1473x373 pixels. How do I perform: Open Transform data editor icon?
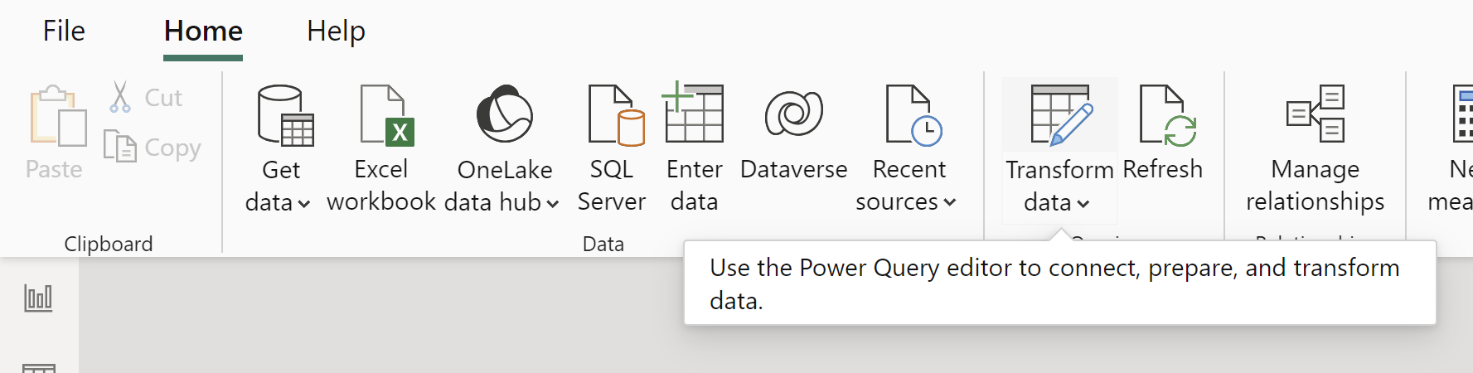pos(1059,116)
